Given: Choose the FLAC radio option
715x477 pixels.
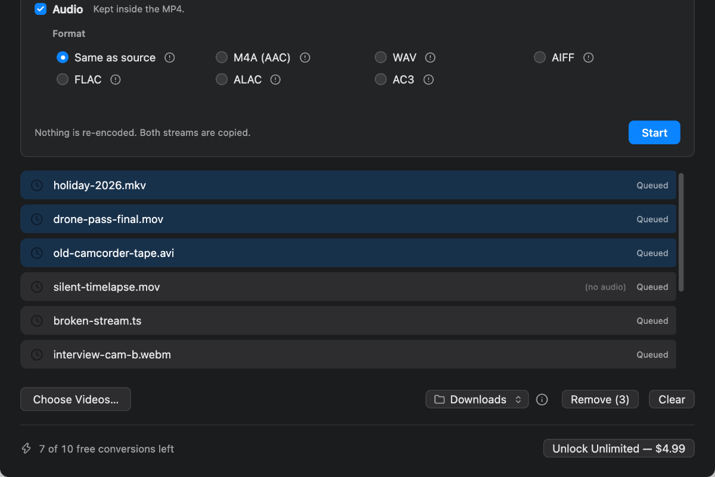Looking at the screenshot, I should [63, 79].
